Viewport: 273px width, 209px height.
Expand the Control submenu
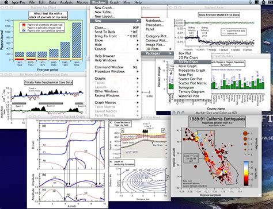115,49
